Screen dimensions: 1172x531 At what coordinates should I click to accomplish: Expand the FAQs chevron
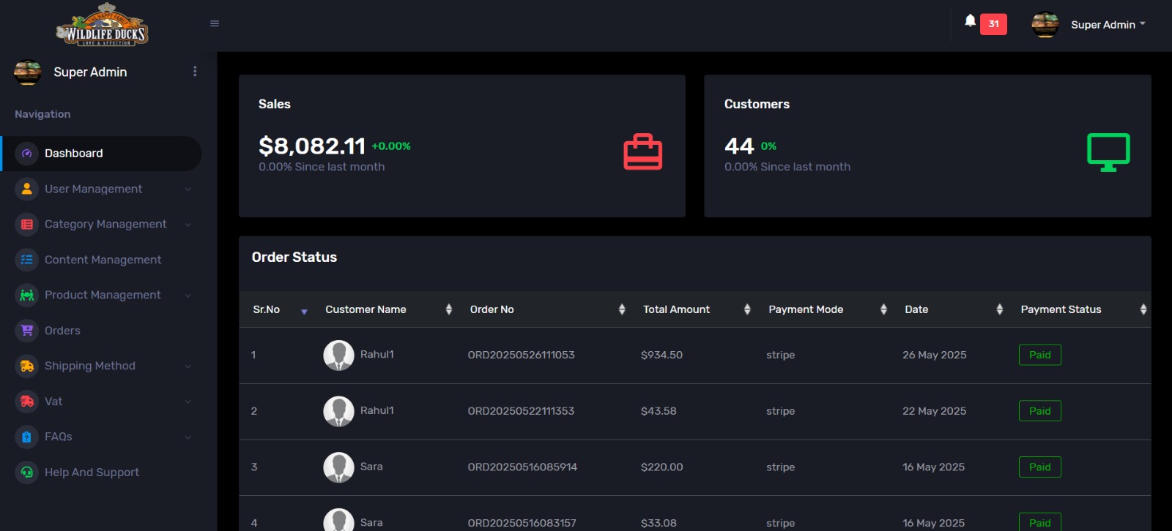[188, 437]
